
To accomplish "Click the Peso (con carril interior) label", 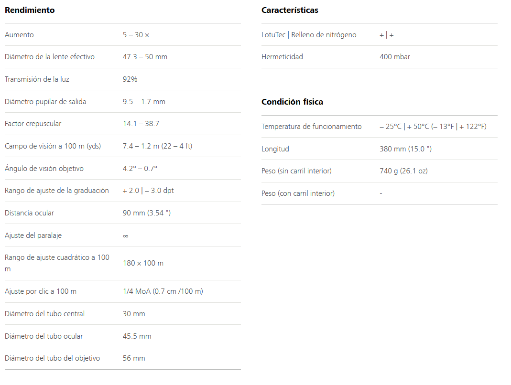I will (x=298, y=193).
